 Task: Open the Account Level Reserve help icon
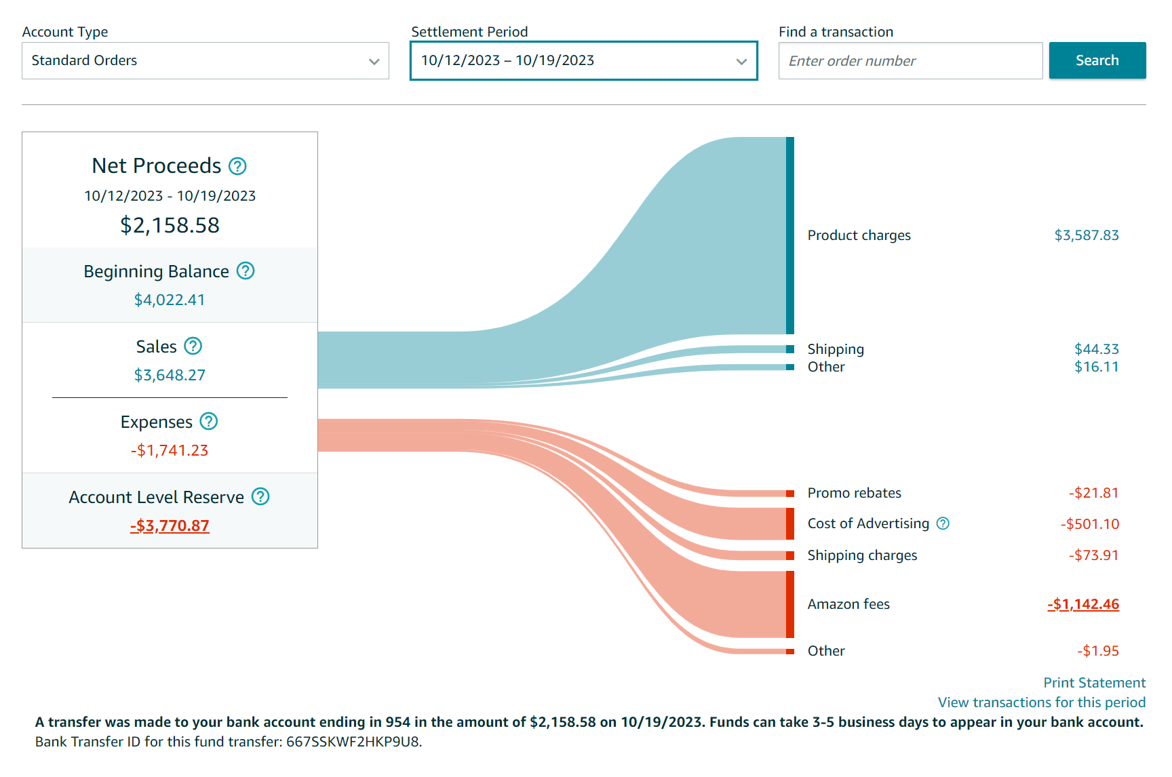(x=260, y=497)
